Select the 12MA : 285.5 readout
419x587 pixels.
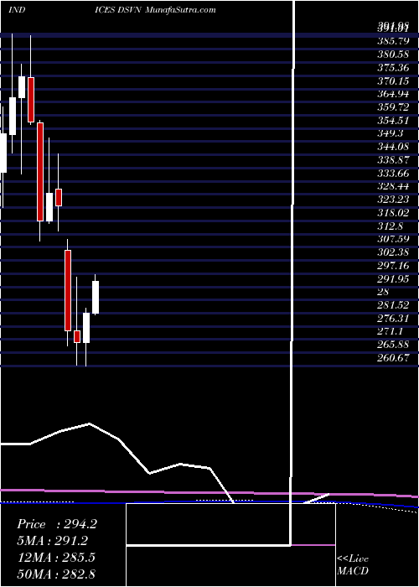click(x=56, y=558)
